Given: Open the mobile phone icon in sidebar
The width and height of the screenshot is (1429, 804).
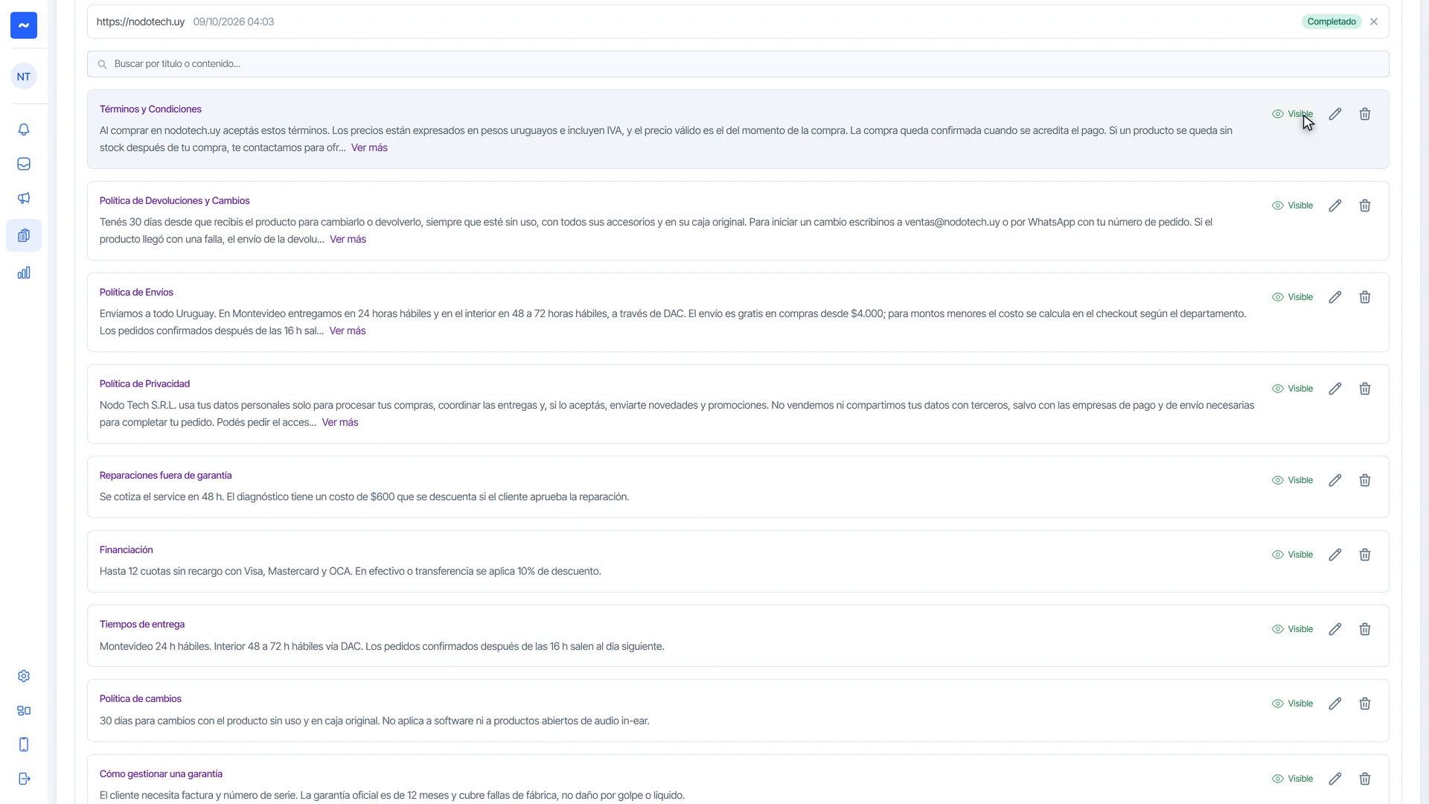Looking at the screenshot, I should [x=24, y=744].
